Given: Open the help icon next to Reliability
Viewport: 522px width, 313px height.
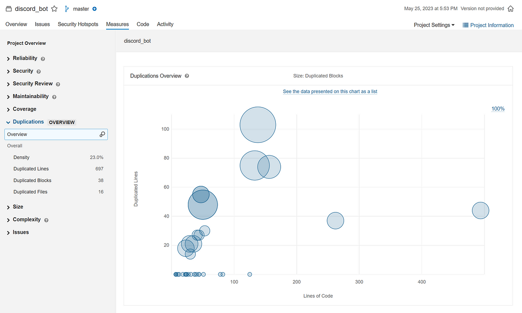Looking at the screenshot, I should 42,58.
